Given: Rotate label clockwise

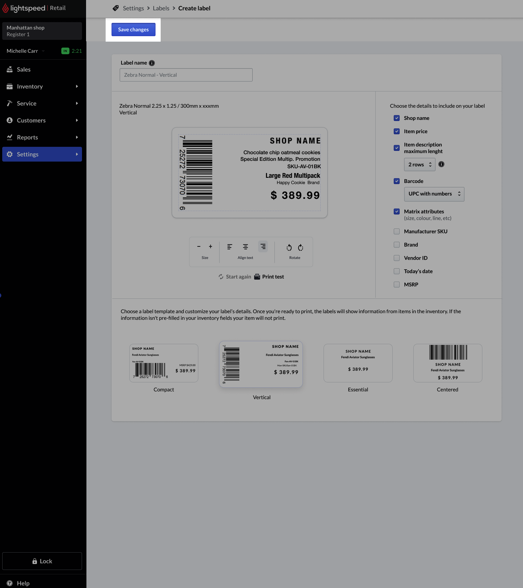Looking at the screenshot, I should [x=301, y=248].
